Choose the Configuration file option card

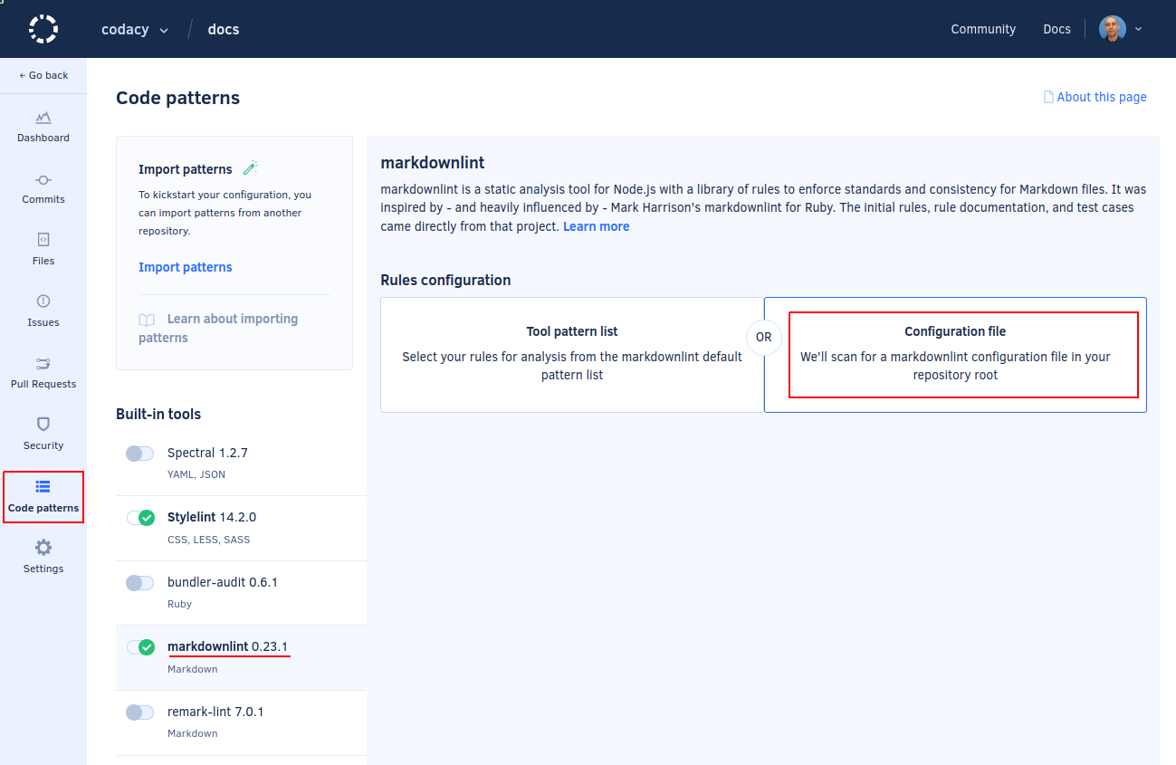click(x=955, y=355)
